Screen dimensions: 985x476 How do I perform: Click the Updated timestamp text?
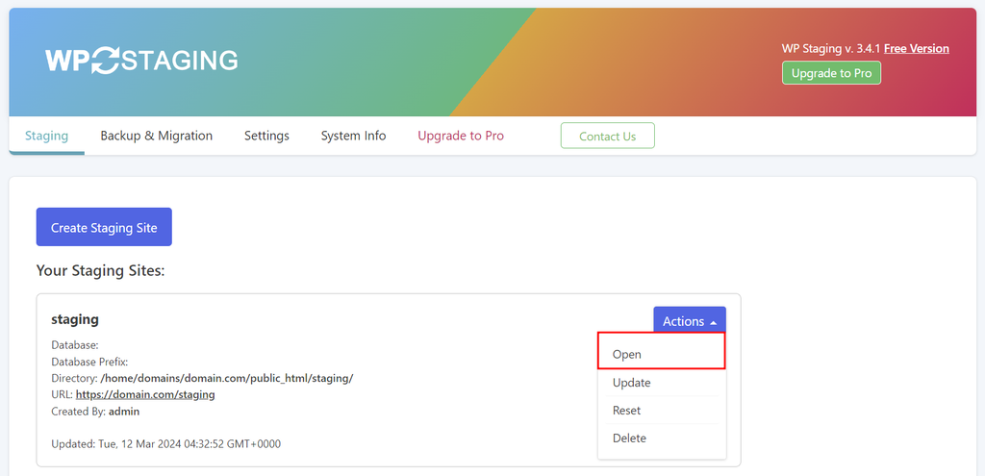click(x=165, y=444)
